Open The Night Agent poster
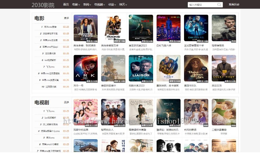This screenshot has height=153, width=260. click(224, 28)
